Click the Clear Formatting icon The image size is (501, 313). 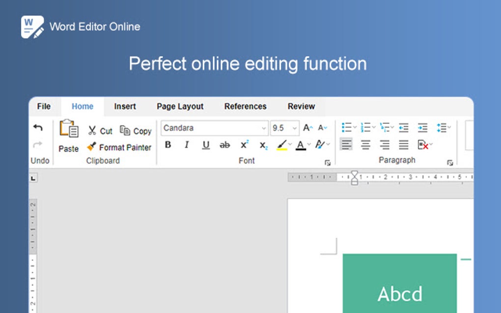coord(423,145)
